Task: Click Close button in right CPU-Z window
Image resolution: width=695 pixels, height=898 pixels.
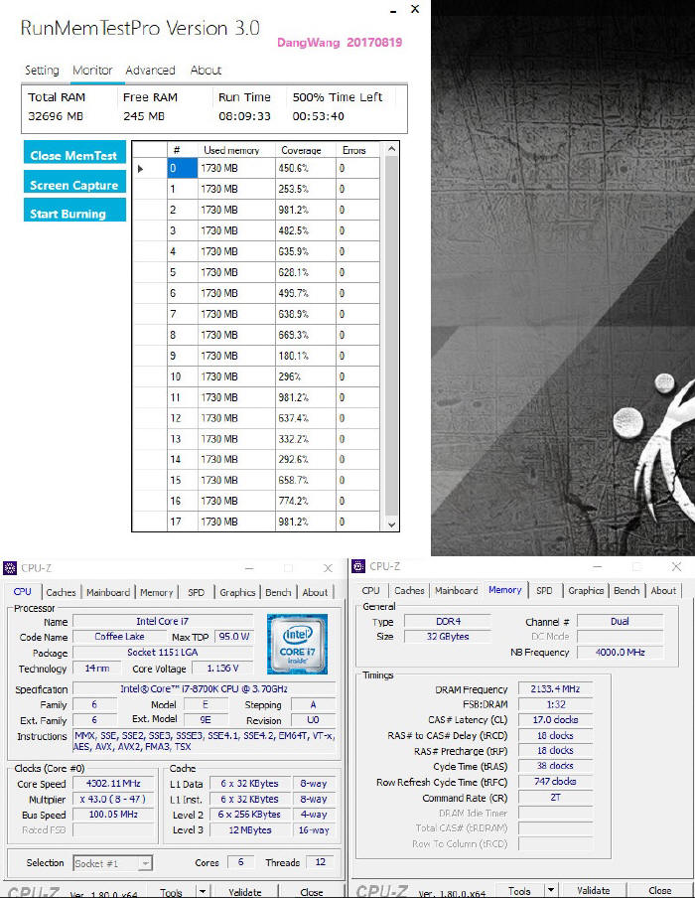Action: tap(660, 891)
